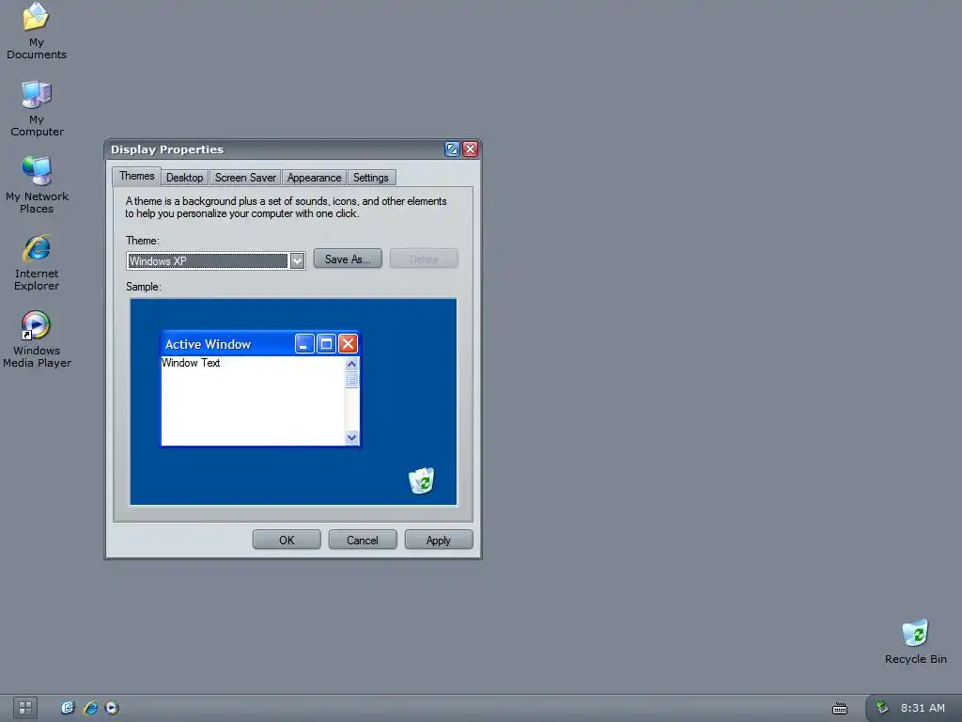962x722 pixels.
Task: Select the Windows Media Player desktop icon
Action: coord(37,338)
